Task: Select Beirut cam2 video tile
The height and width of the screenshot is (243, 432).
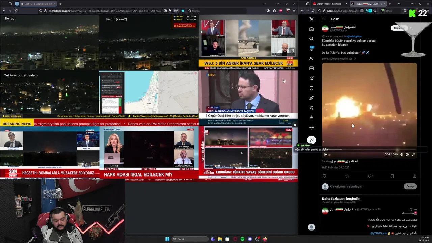Action: coord(148,42)
